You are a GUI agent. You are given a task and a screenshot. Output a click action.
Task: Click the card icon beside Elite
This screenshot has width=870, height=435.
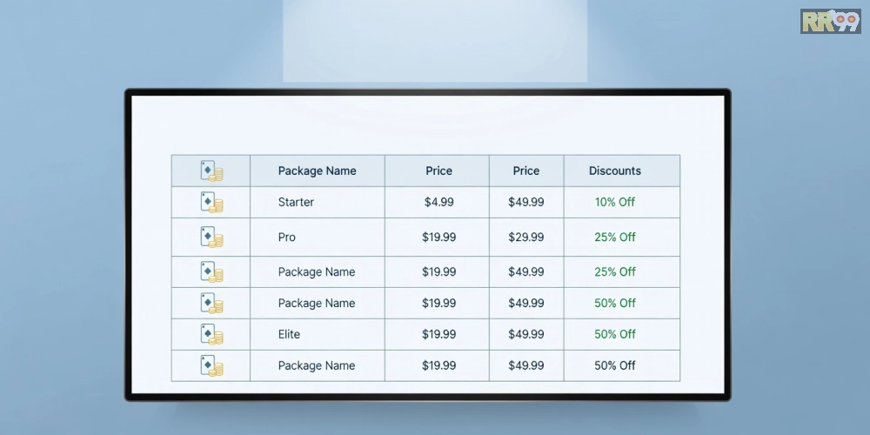[x=211, y=334]
